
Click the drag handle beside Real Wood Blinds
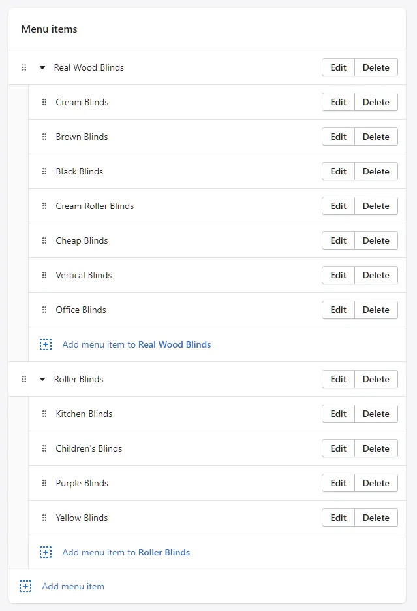pos(23,67)
